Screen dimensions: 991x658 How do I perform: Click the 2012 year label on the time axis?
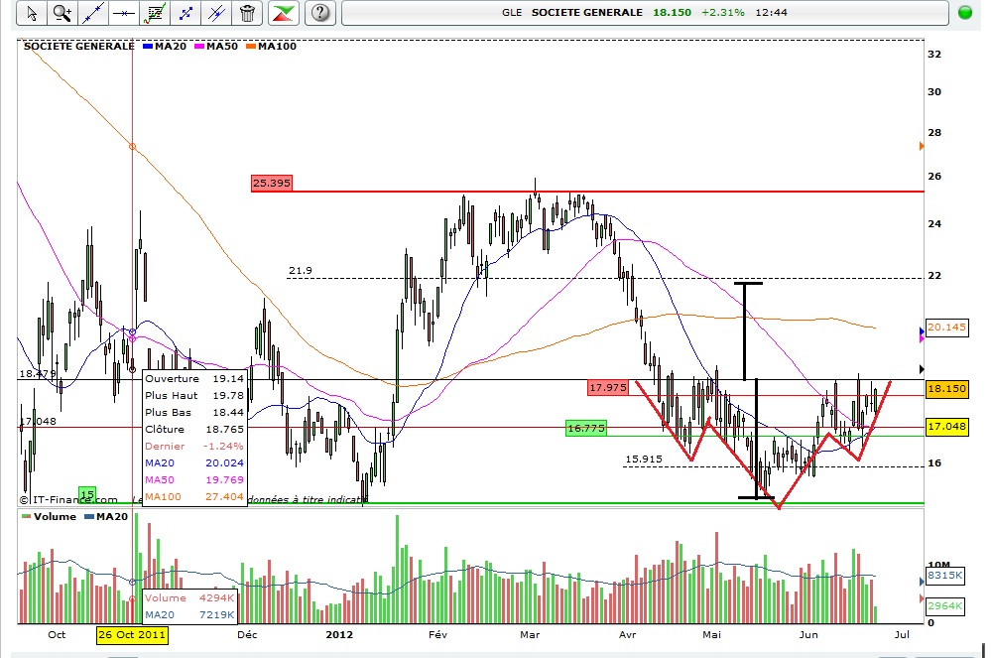339,634
